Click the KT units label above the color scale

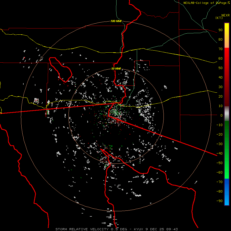click(219, 18)
